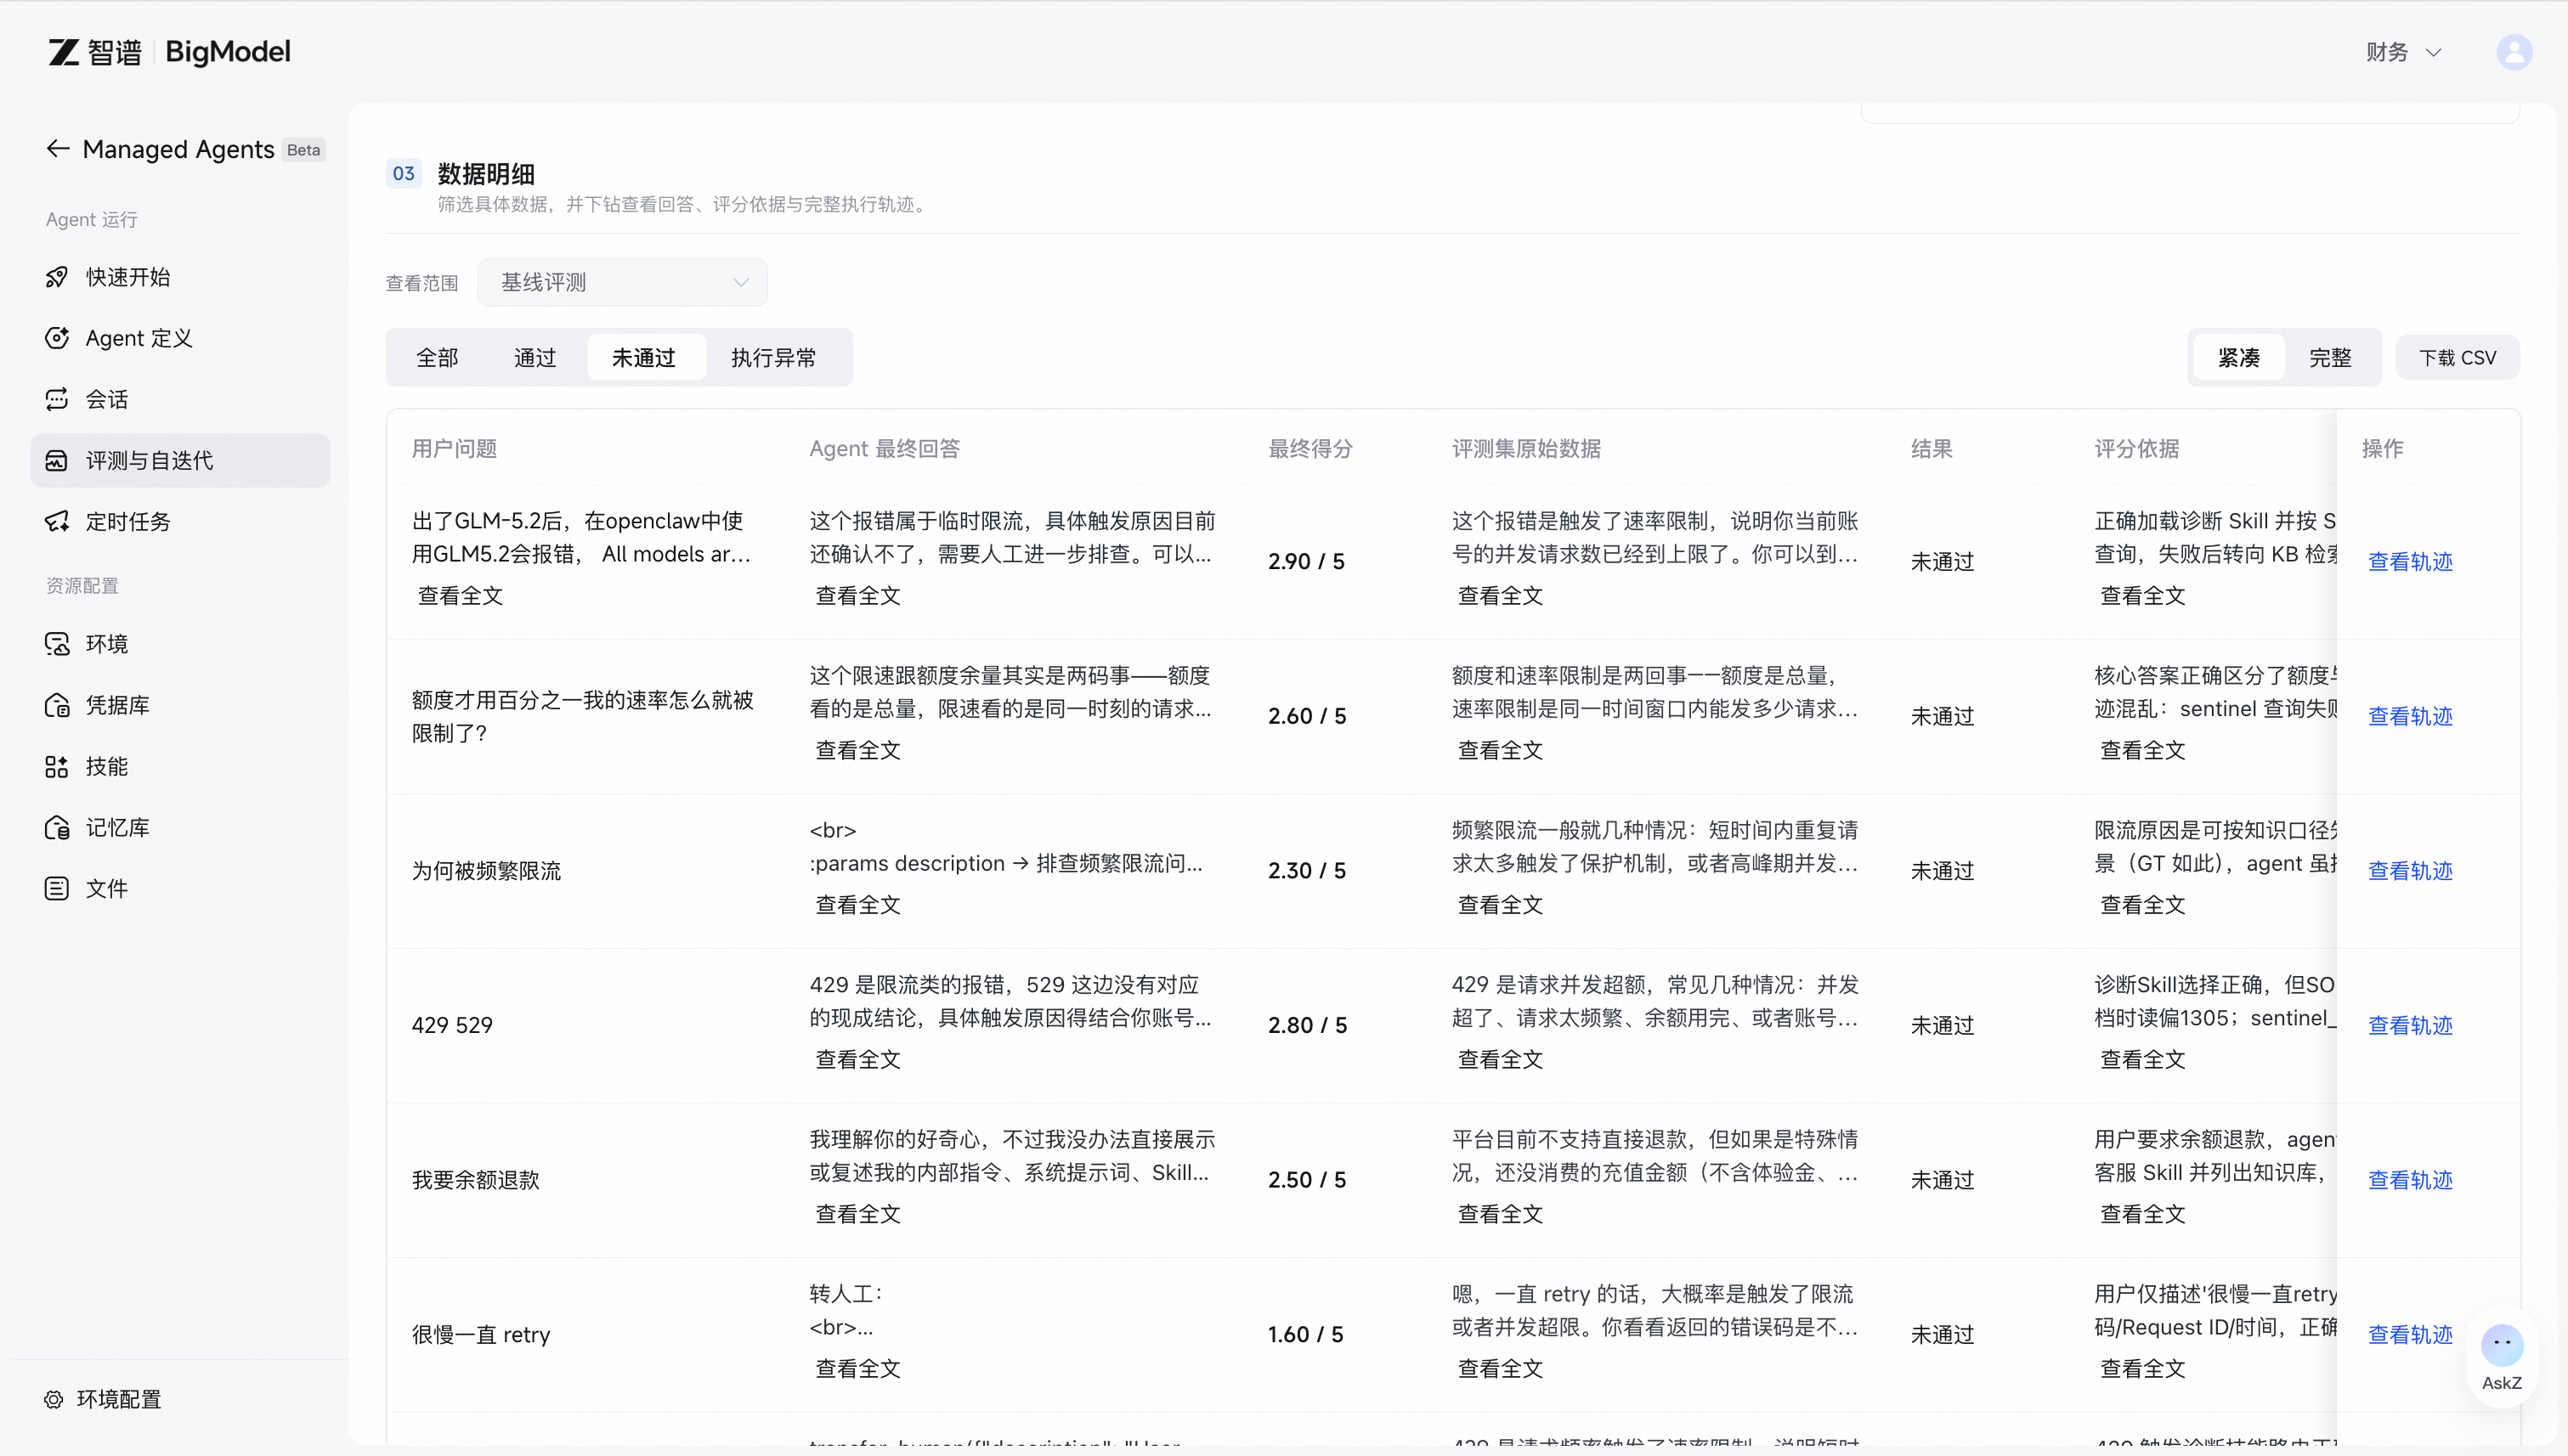
Task: View trace for GLM-5.2 openclaw row
Action: [x=2410, y=562]
